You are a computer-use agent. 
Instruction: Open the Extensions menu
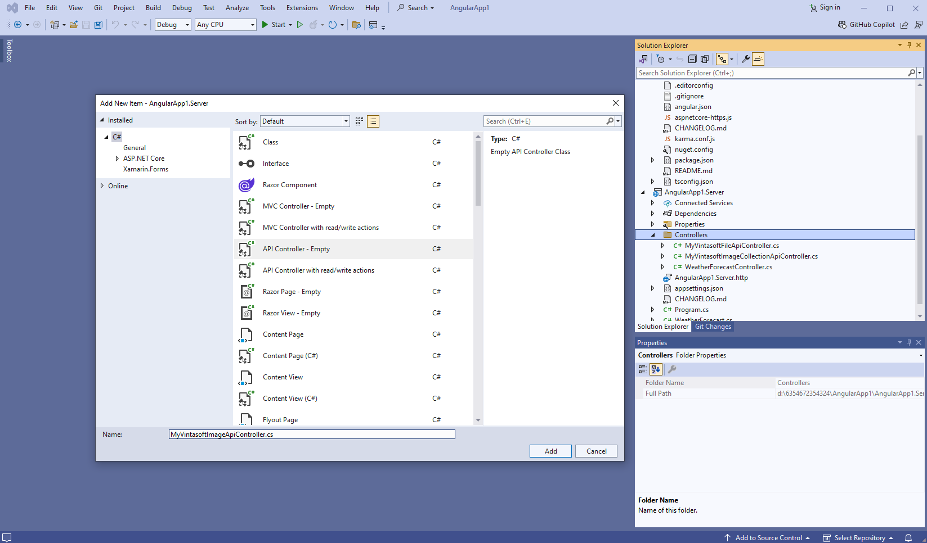302,8
